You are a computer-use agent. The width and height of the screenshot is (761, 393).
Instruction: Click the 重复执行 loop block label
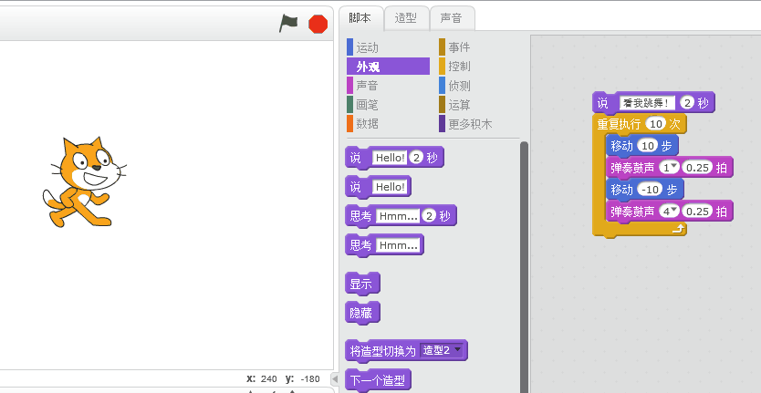(x=619, y=124)
